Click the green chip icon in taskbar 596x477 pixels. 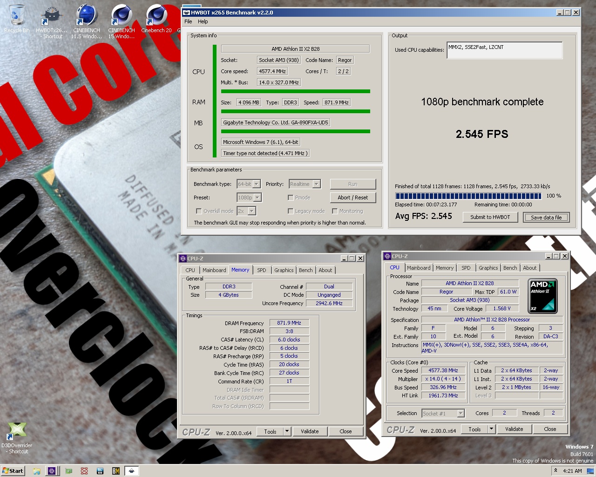[x=69, y=471]
